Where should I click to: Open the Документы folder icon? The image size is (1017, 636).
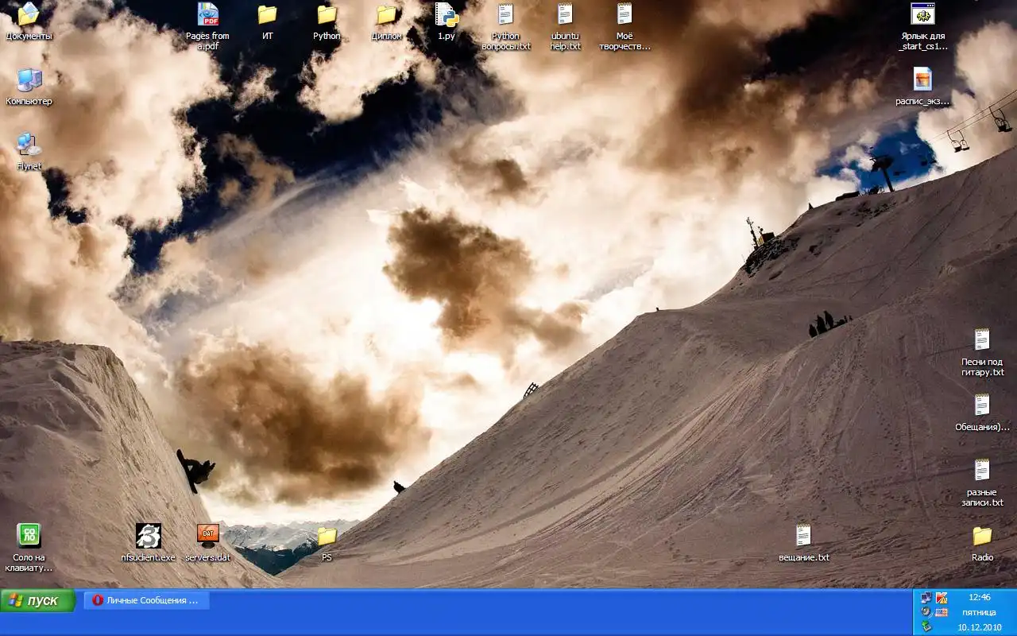(29, 15)
